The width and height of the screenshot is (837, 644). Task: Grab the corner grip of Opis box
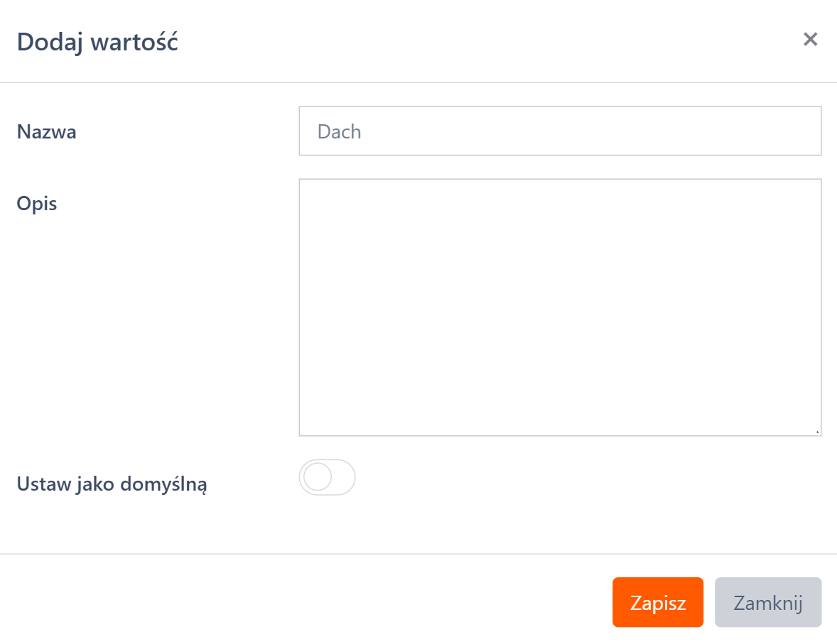(817, 432)
